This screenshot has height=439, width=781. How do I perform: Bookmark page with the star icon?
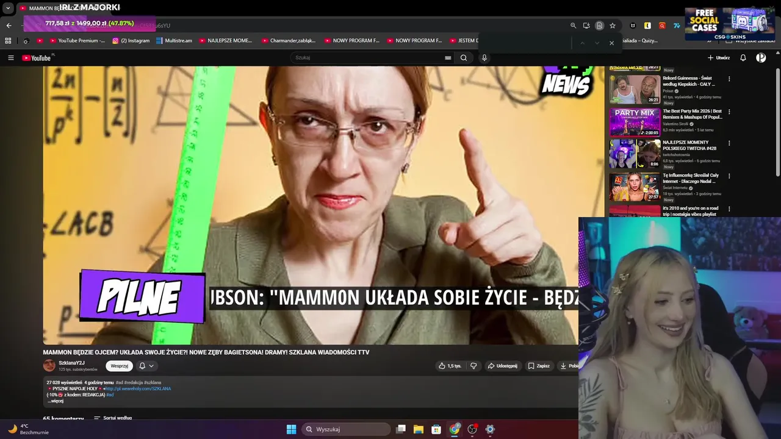coord(613,26)
